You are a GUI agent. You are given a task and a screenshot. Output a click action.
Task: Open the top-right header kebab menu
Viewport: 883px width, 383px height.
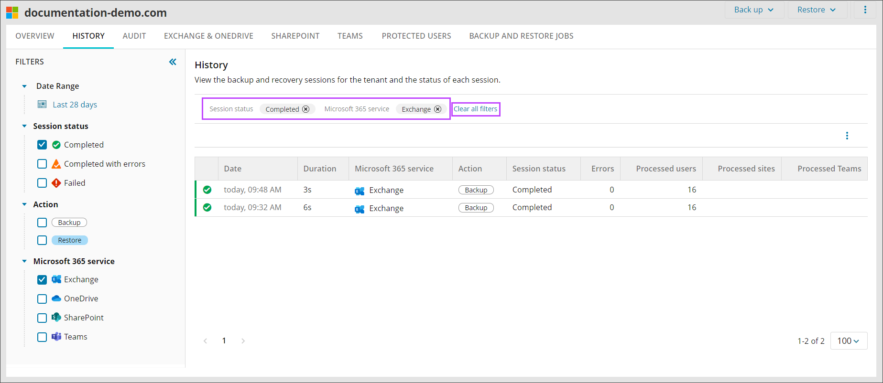tap(865, 10)
